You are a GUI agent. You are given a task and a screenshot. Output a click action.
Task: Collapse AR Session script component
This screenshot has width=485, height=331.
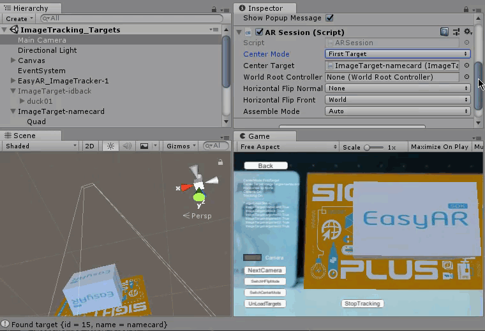pos(239,32)
